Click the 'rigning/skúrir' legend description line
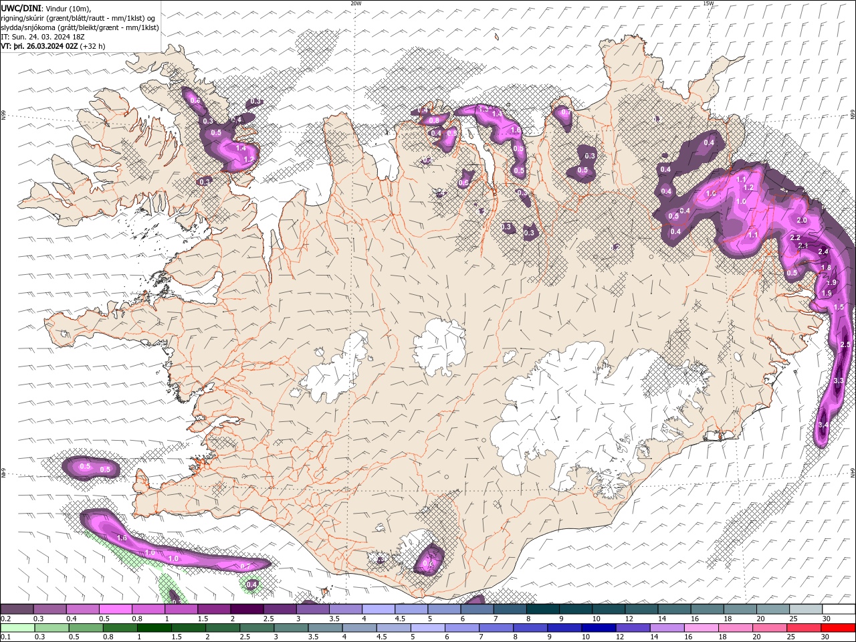The width and height of the screenshot is (856, 642). pos(78,18)
